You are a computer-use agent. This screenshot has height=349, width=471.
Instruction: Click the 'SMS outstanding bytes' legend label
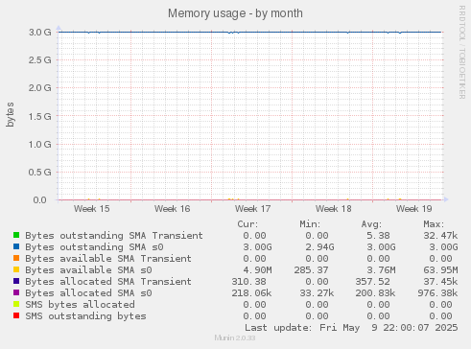[x=85, y=316]
